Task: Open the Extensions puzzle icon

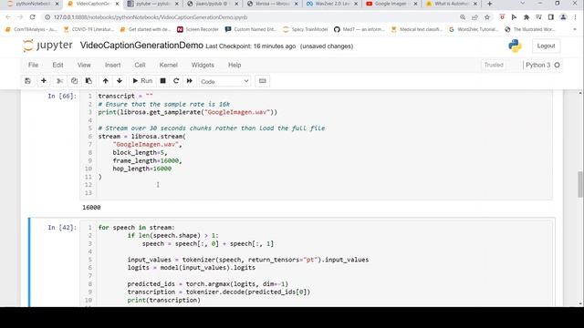Action: click(x=527, y=17)
